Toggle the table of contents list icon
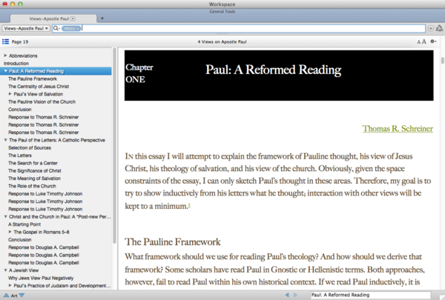This screenshot has height=300, width=445. 5,41
